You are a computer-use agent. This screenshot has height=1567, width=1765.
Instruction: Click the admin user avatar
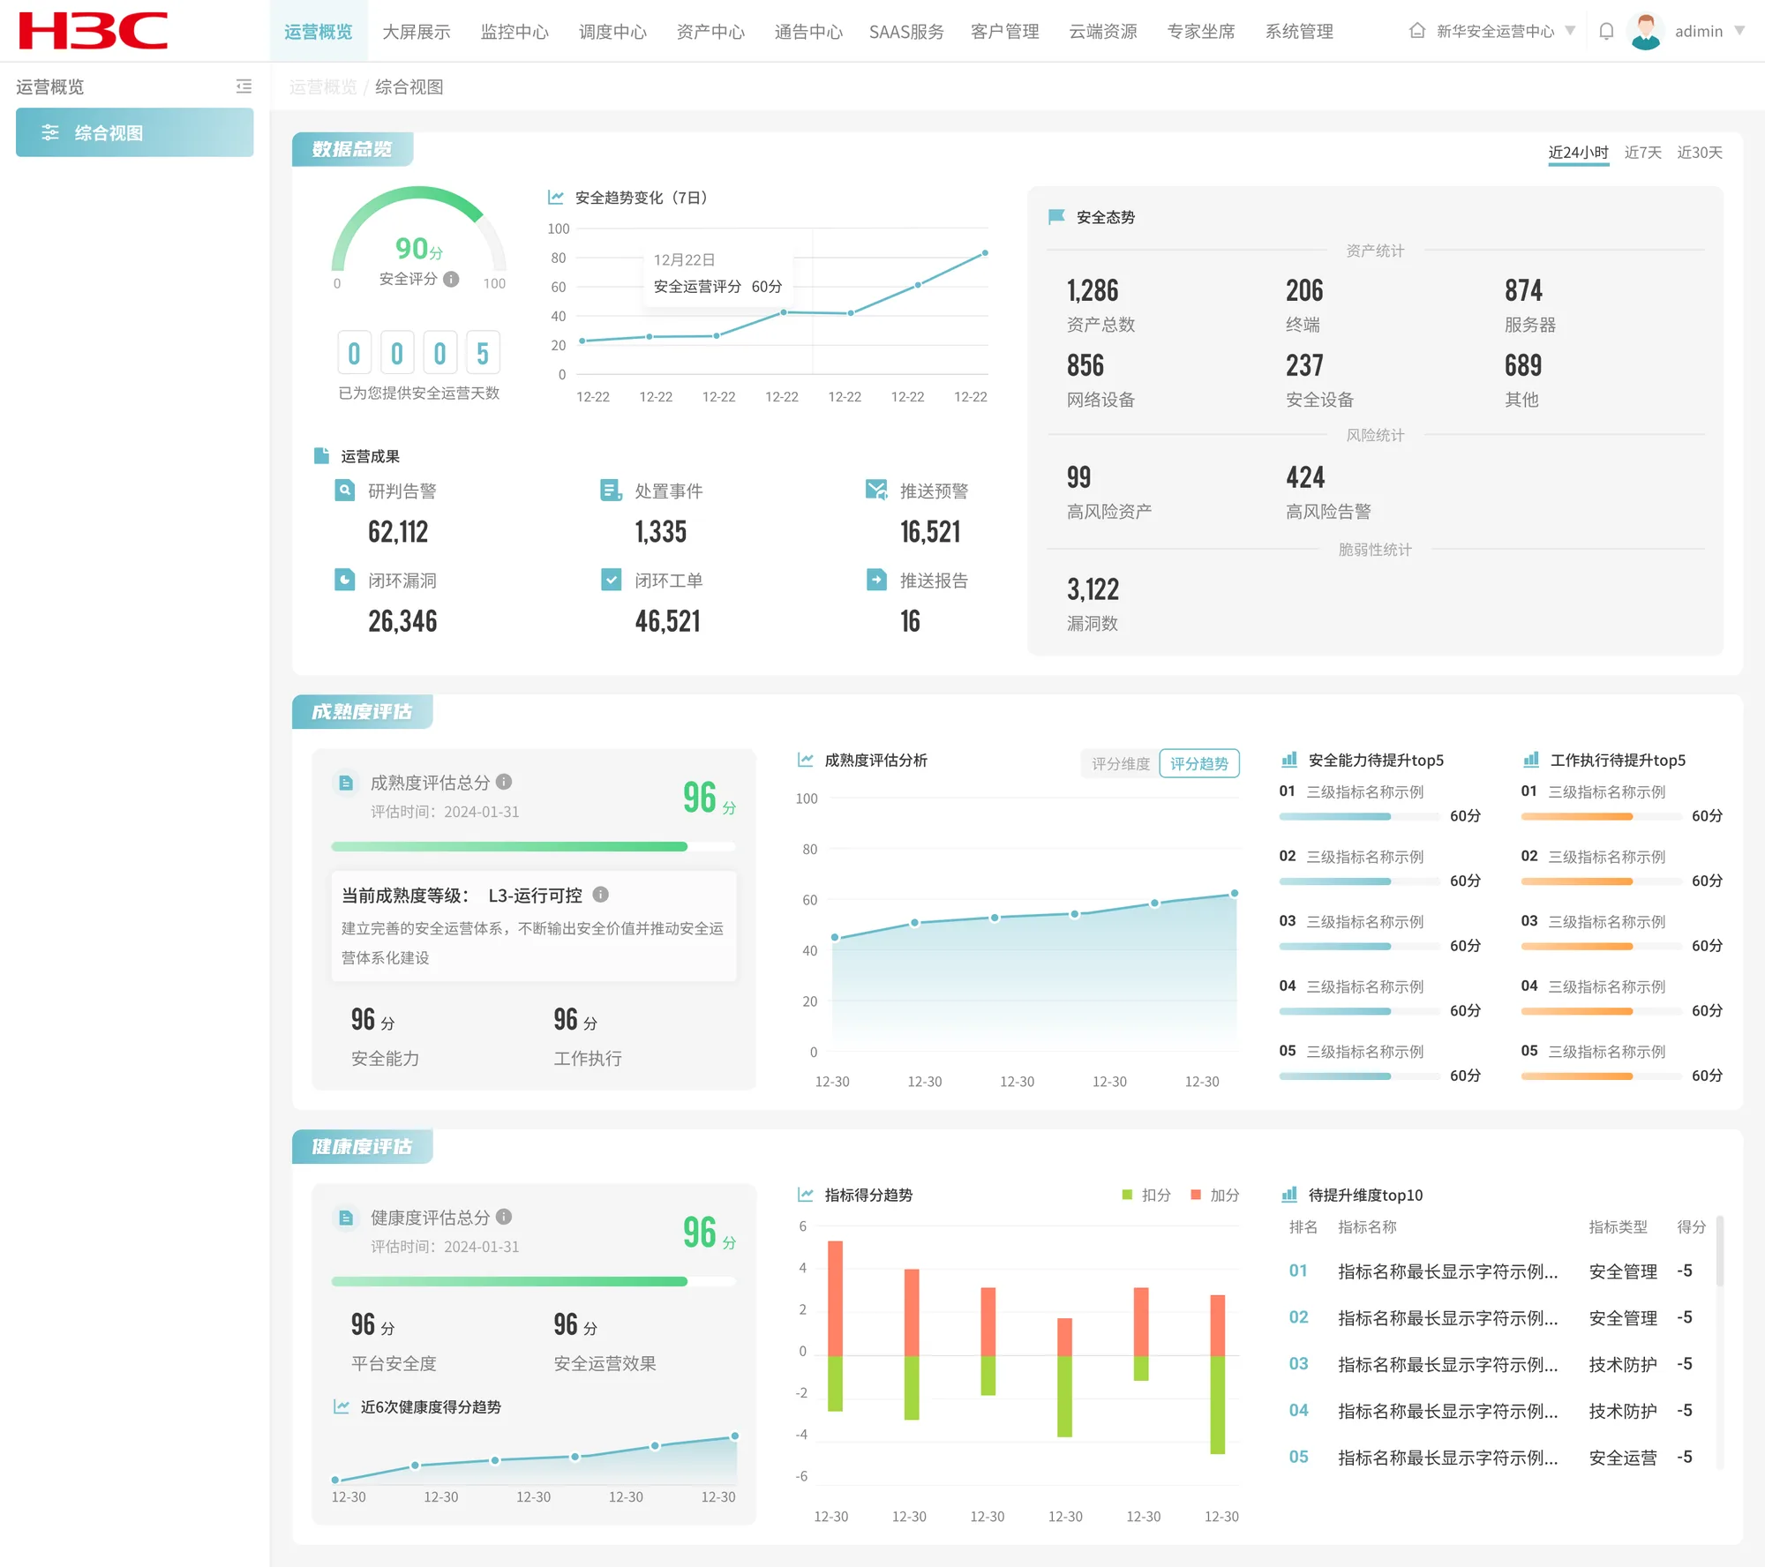coord(1645,31)
